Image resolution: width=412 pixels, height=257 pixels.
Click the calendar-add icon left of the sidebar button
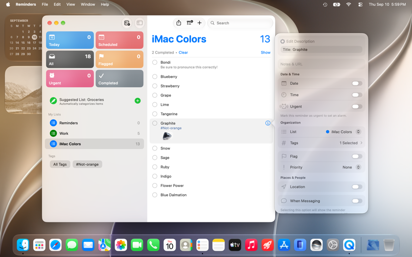127,23
